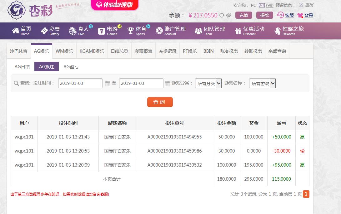The height and width of the screenshot is (214, 341).
Task: Open the 背景 background link
Action: click(x=308, y=15)
